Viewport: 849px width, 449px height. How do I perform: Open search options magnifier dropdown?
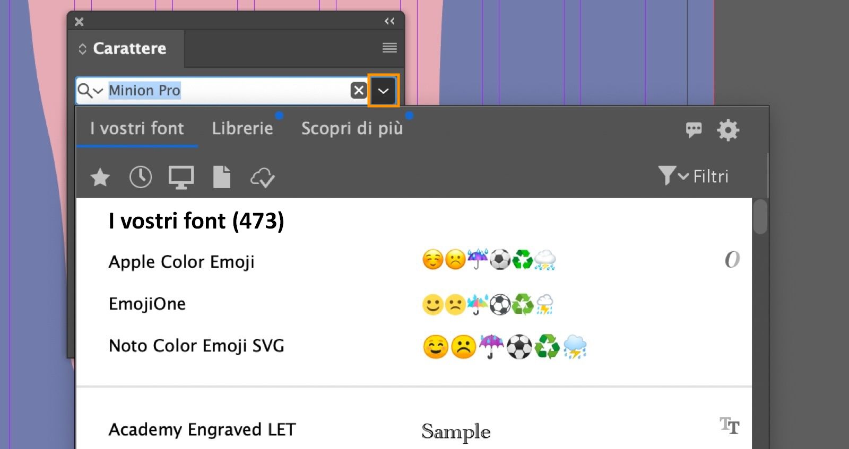90,91
